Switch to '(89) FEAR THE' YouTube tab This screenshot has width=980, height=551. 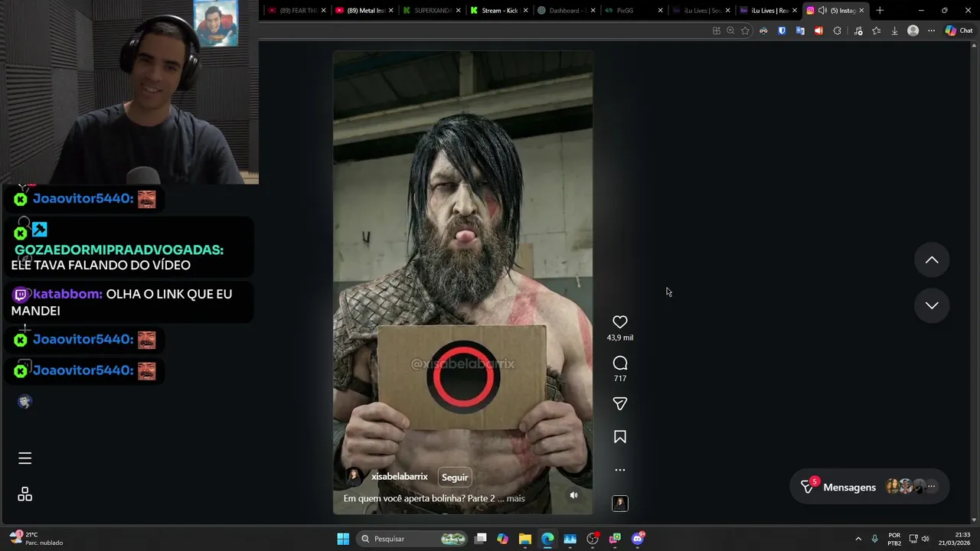tap(298, 11)
